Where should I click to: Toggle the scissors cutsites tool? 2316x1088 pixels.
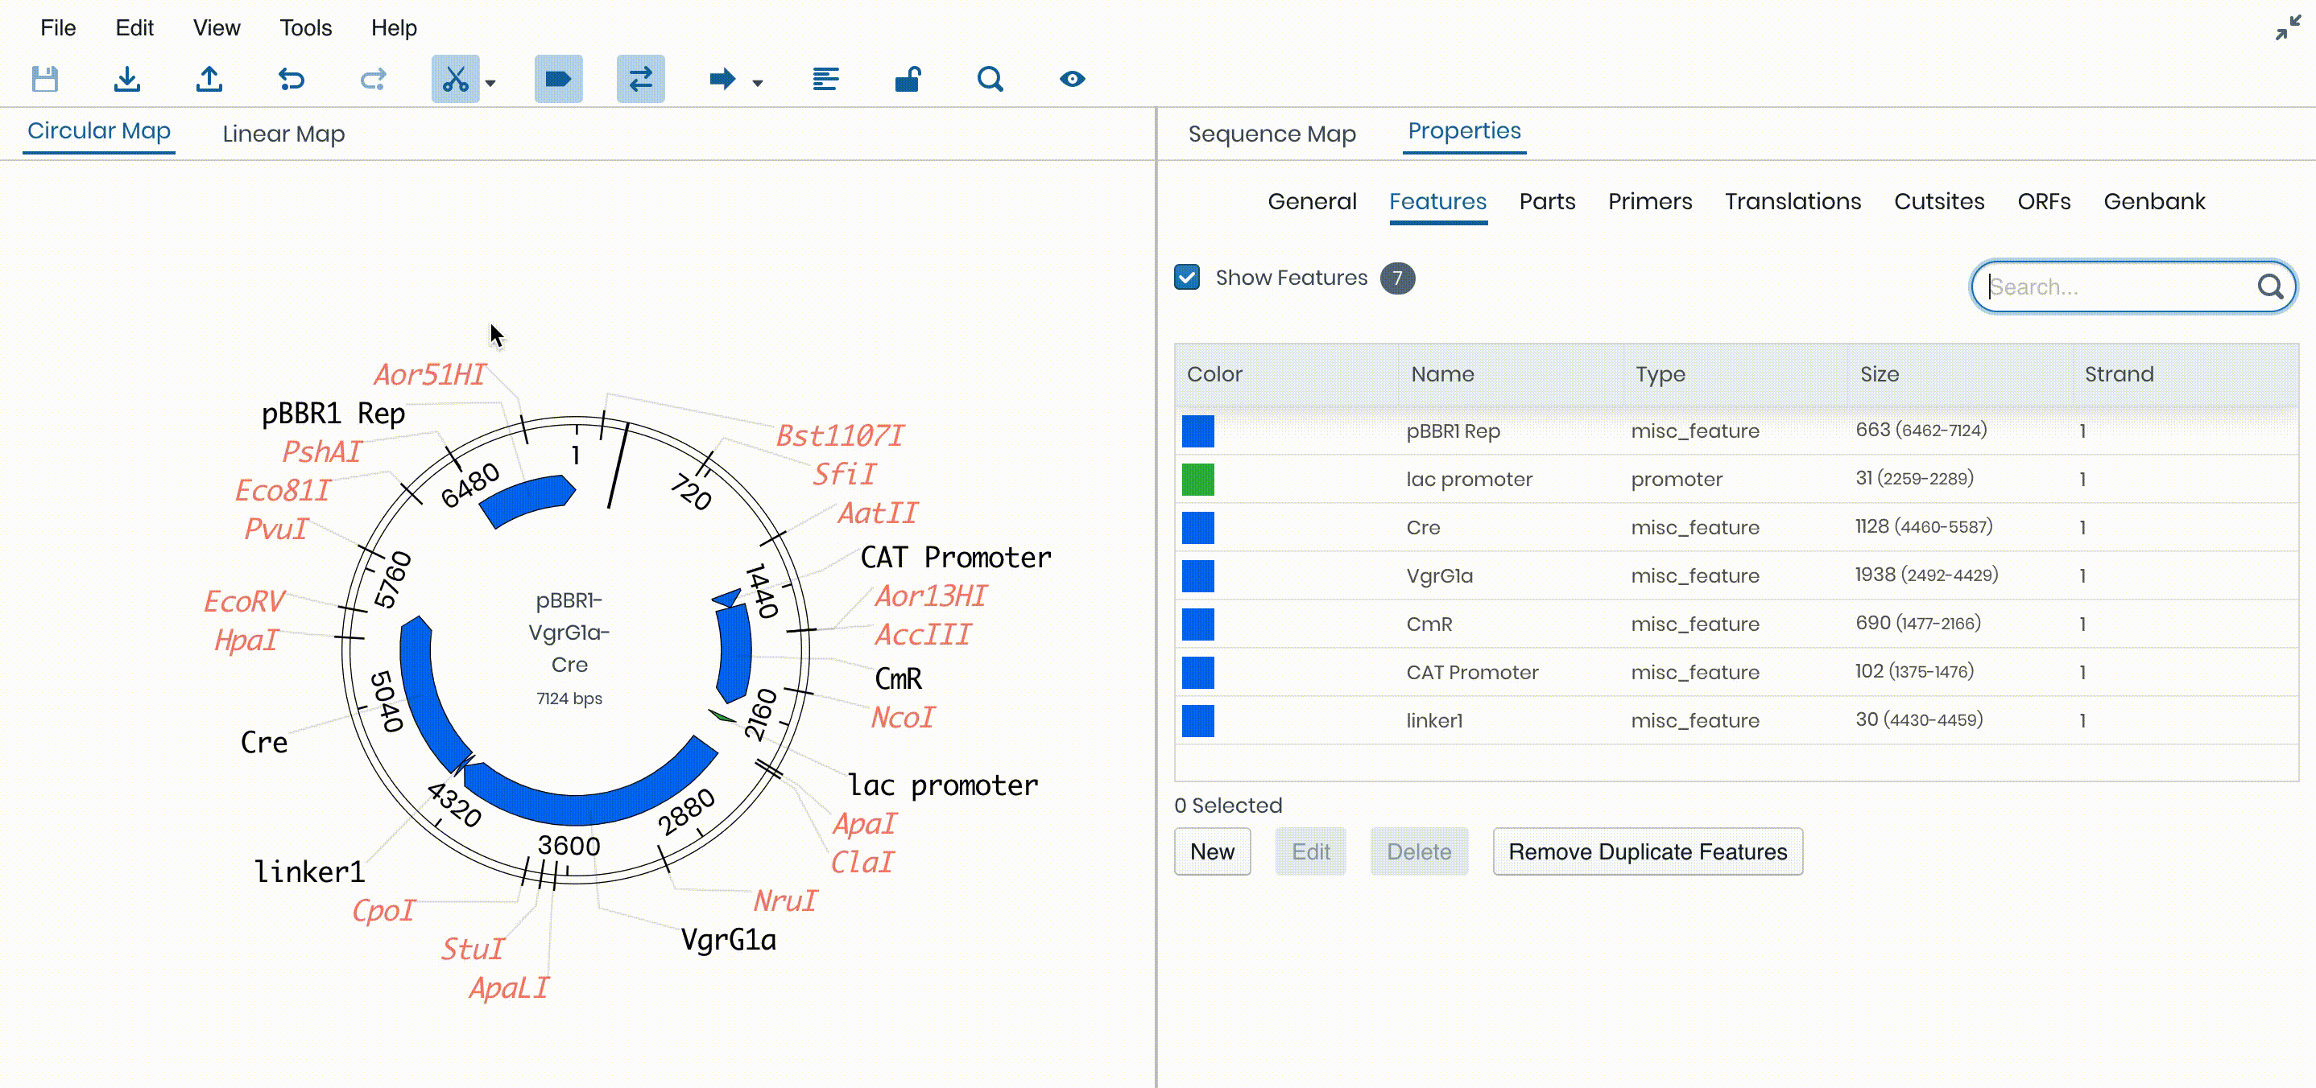tap(455, 79)
